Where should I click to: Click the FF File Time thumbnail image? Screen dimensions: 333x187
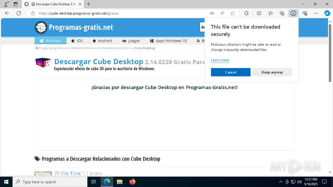click(43, 174)
